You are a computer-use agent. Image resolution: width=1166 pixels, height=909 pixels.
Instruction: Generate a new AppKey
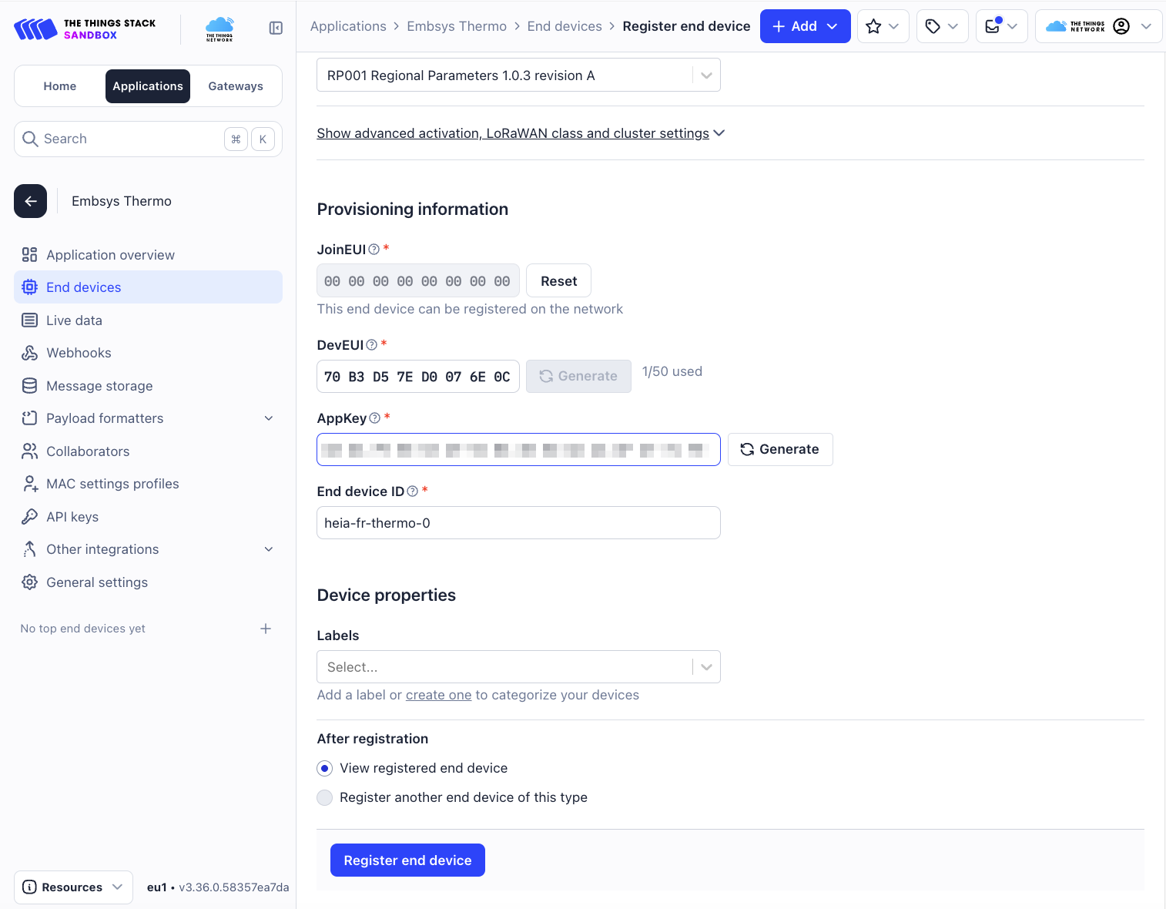[x=780, y=450]
